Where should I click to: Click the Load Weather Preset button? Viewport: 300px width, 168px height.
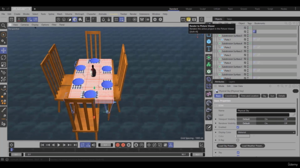click(x=252, y=146)
